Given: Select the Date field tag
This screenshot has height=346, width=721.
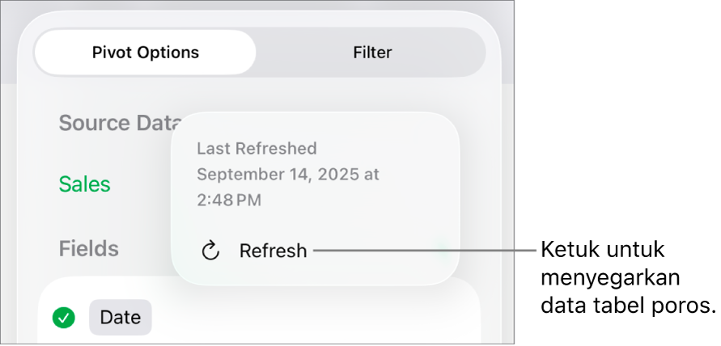Looking at the screenshot, I should (120, 318).
